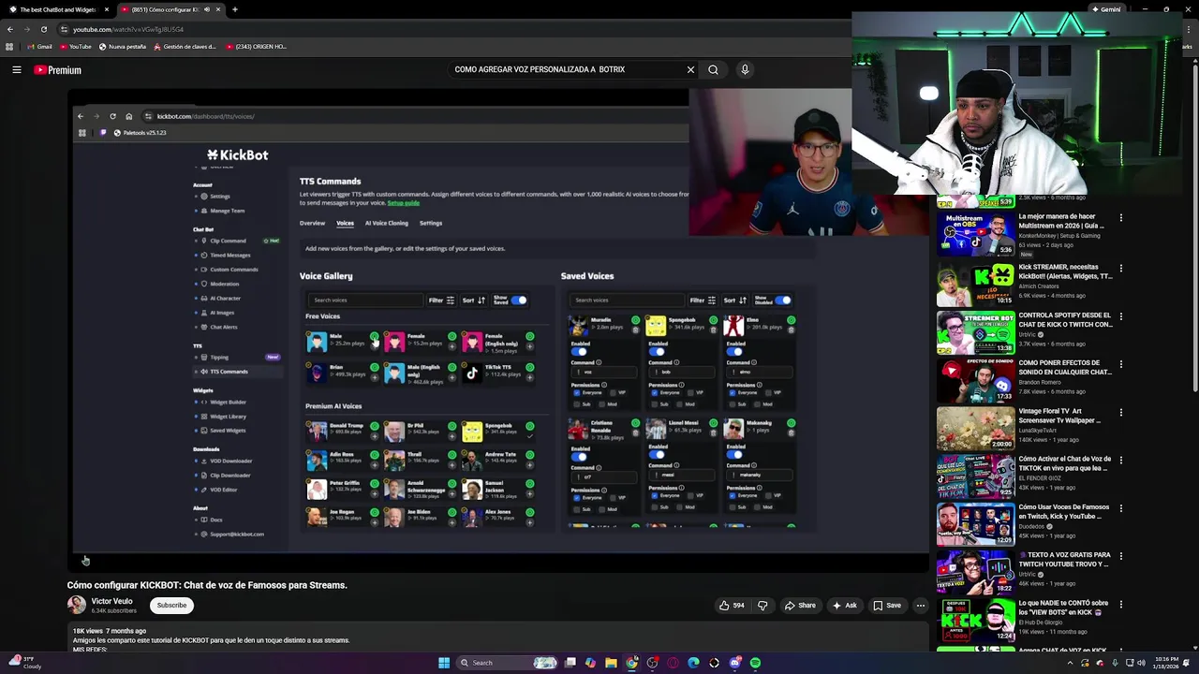The height and width of the screenshot is (674, 1199).
Task: Clear the YouTube search query
Action: [690, 69]
